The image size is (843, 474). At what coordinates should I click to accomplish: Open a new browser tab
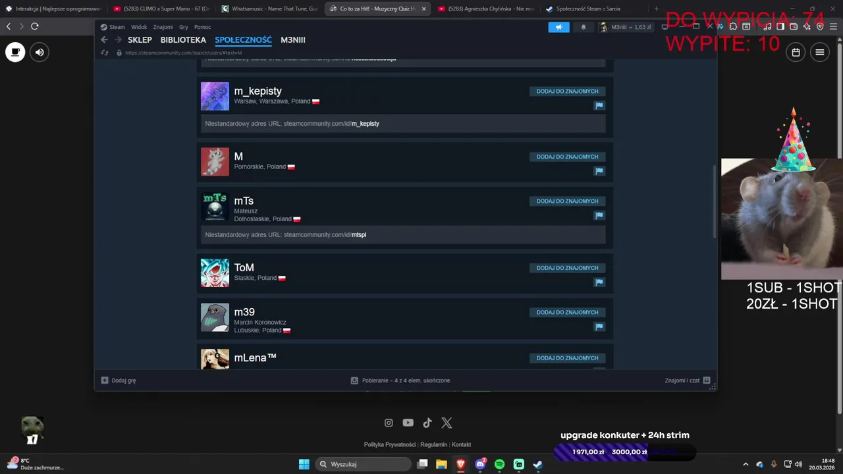coord(656,9)
